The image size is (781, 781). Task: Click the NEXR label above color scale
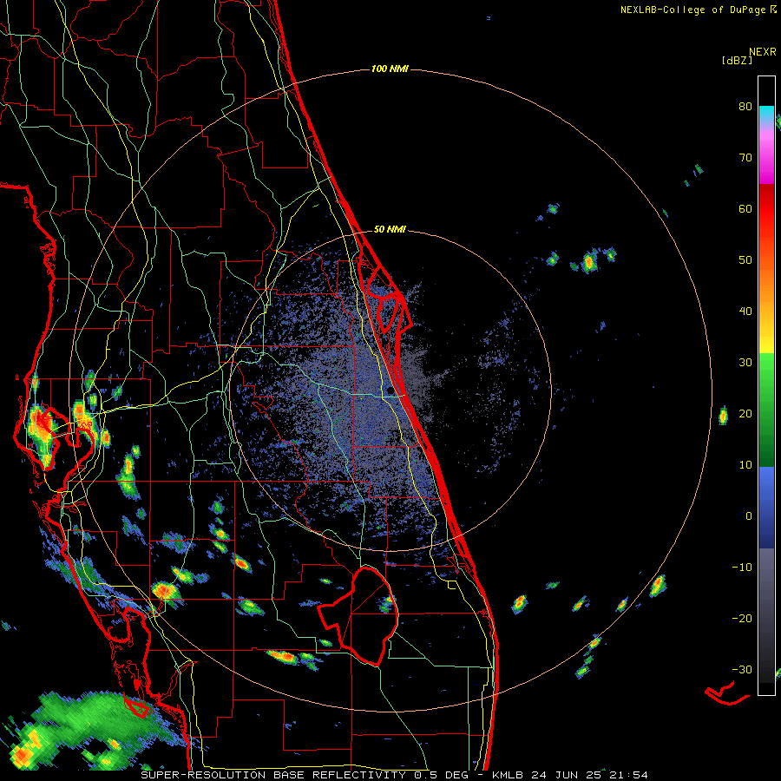coord(762,52)
